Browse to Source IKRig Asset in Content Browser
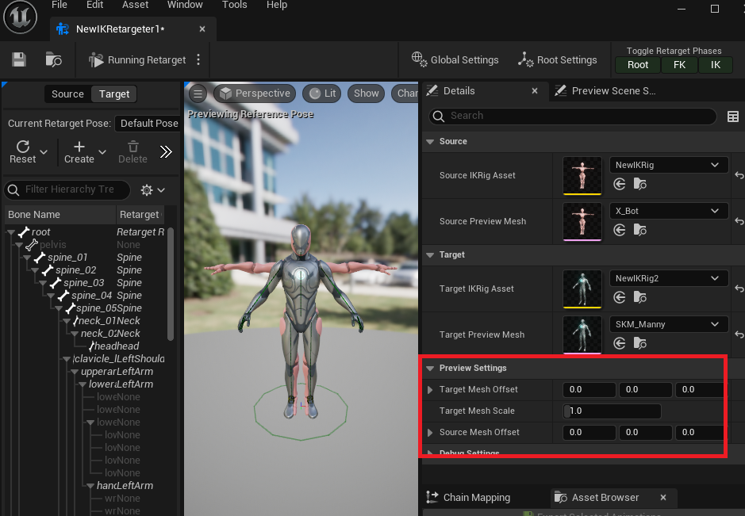 coord(640,184)
